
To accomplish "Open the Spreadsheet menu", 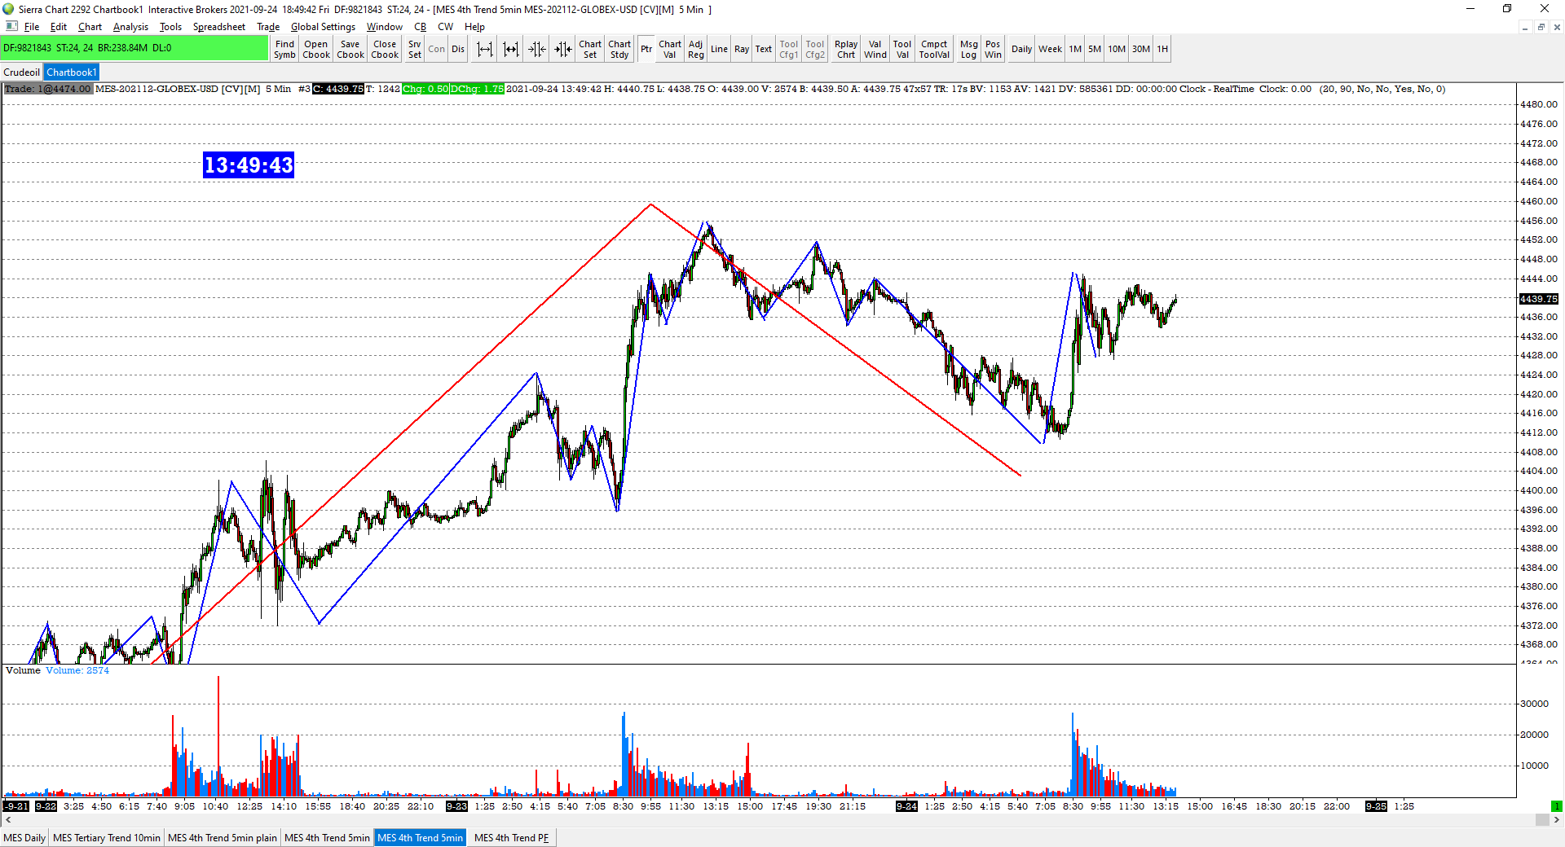I will point(219,27).
